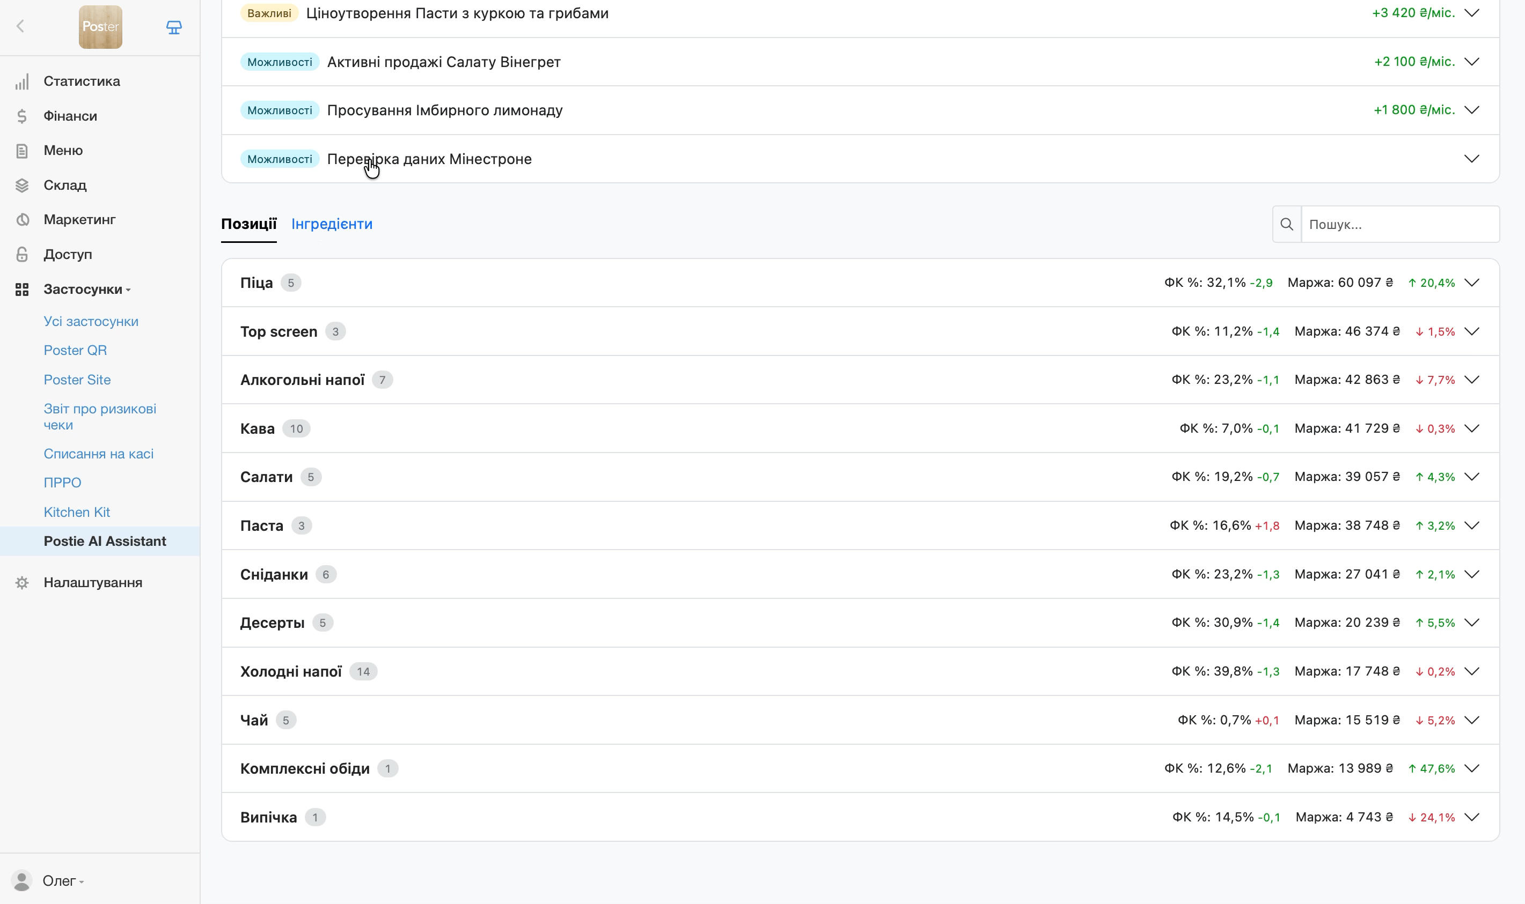The image size is (1525, 904).
Task: Click the Склад layers icon
Action: [x=22, y=185]
